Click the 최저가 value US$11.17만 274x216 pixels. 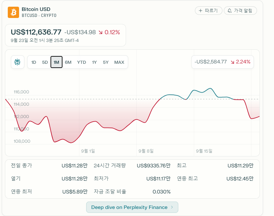click(x=158, y=179)
